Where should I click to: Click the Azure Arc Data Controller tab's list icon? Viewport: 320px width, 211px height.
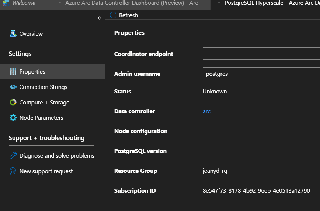coord(60,3)
